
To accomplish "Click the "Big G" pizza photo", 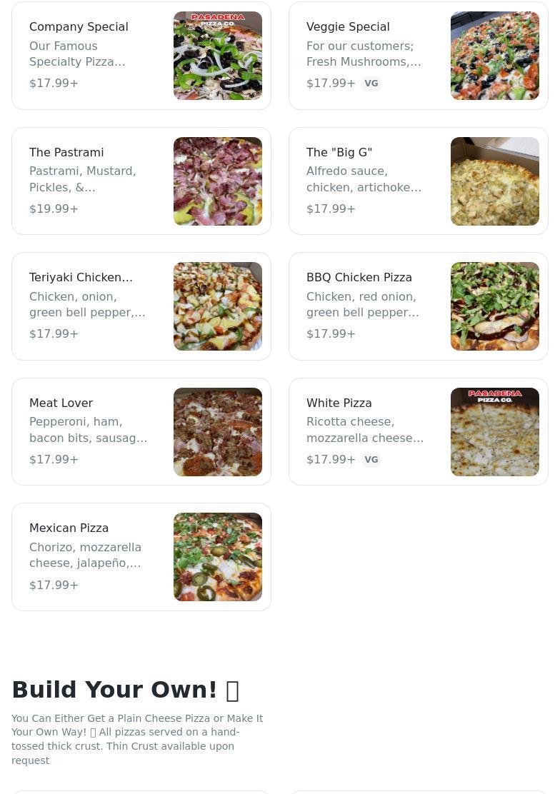I will pos(495,181).
